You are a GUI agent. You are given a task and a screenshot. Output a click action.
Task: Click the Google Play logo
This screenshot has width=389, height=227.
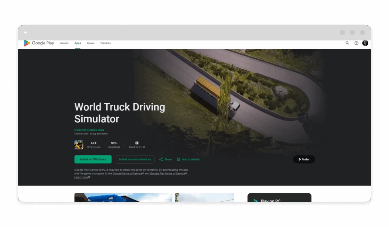point(39,43)
